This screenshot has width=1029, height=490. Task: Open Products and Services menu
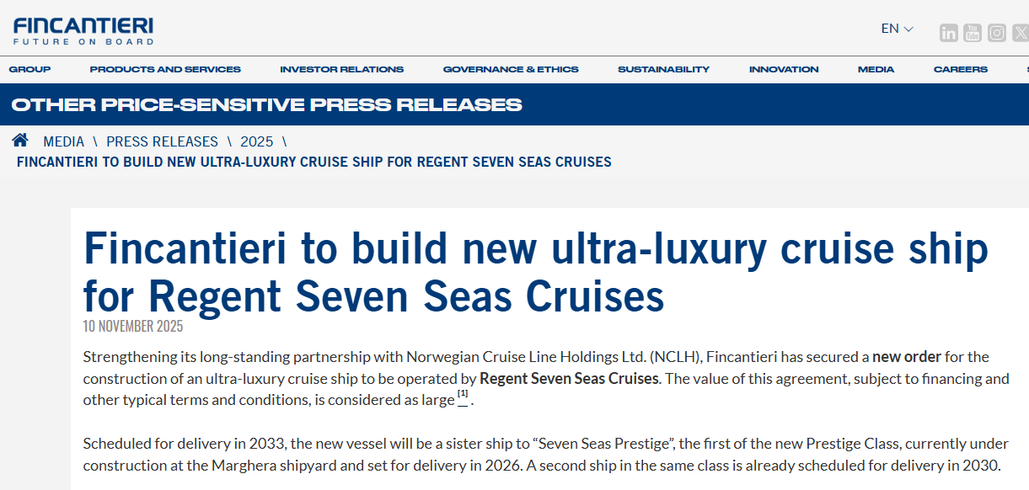[165, 69]
